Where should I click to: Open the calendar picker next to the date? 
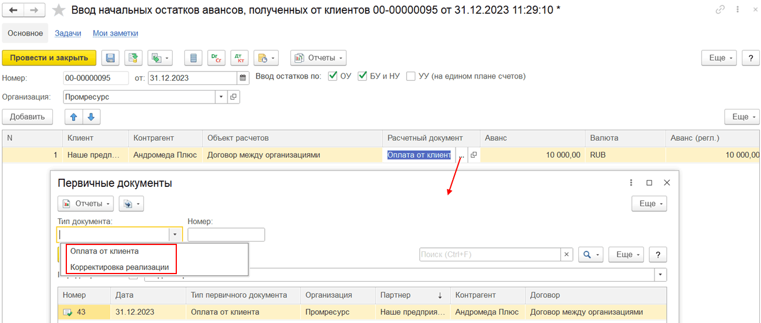tap(243, 77)
